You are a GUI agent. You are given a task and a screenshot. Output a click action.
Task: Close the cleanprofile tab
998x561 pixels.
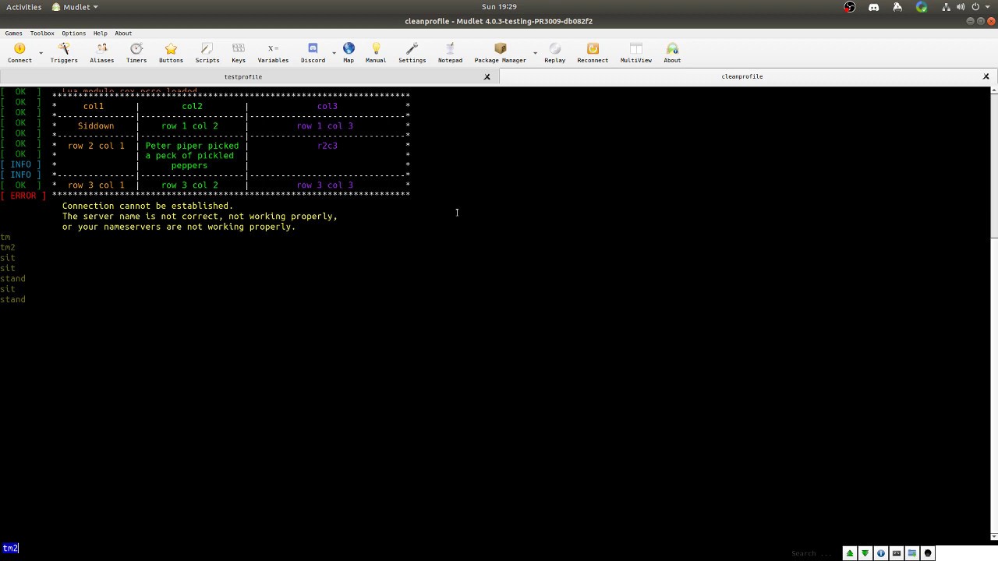pos(986,76)
